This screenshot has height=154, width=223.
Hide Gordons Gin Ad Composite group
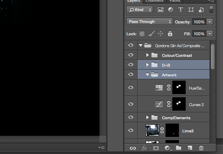(x=131, y=45)
